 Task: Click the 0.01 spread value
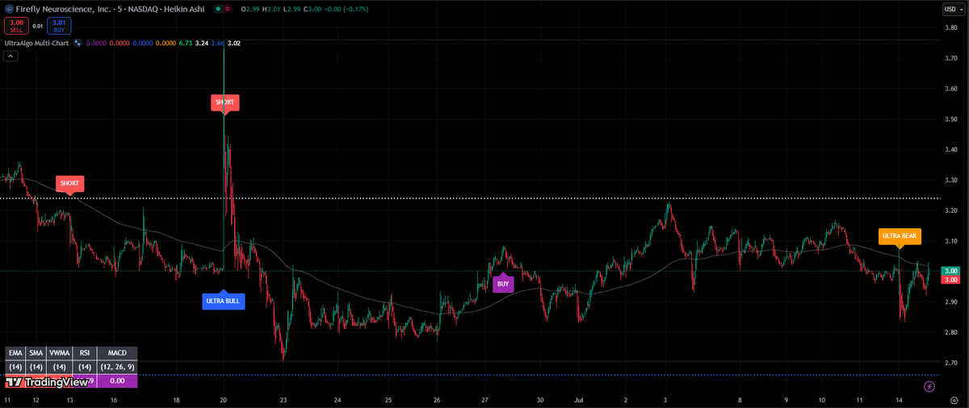(38, 26)
